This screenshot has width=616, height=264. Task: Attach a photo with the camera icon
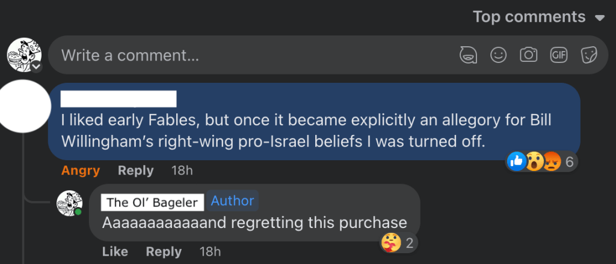tap(528, 55)
